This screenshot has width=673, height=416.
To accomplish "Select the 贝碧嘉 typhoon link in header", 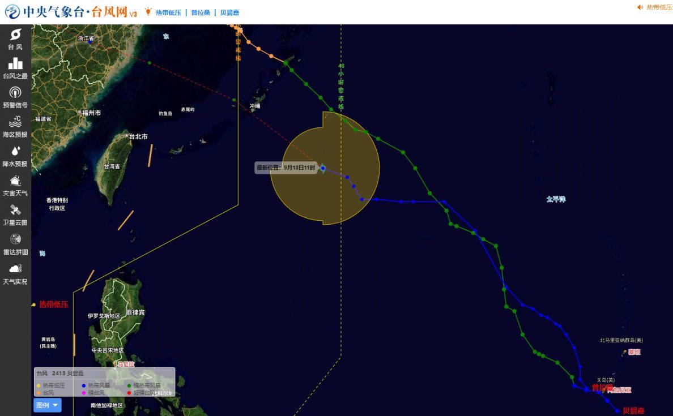I will (229, 13).
